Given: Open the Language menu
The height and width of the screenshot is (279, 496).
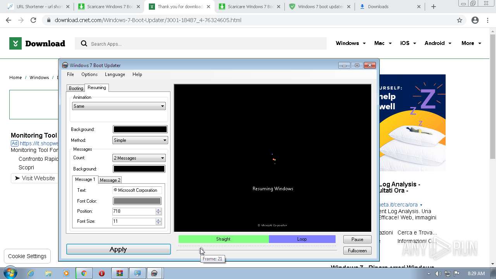Looking at the screenshot, I should pos(115,74).
